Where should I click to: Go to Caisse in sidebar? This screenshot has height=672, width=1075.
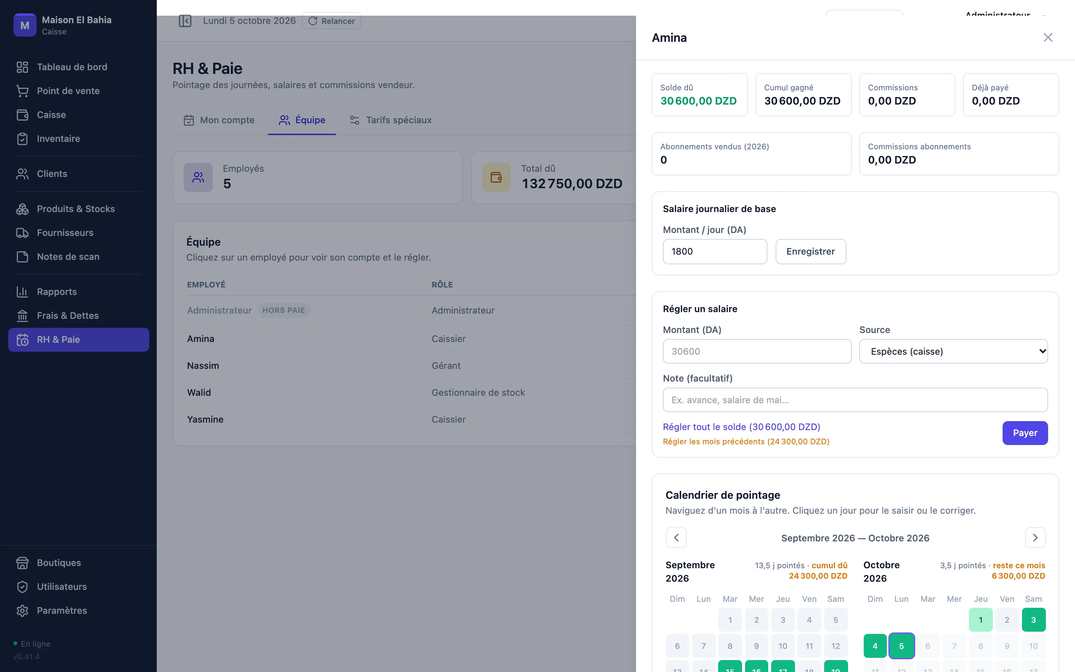(78, 115)
